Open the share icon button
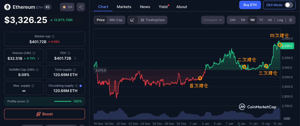 click(81, 7)
